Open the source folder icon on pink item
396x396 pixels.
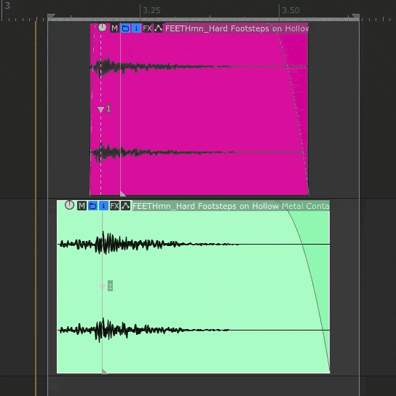point(125,28)
